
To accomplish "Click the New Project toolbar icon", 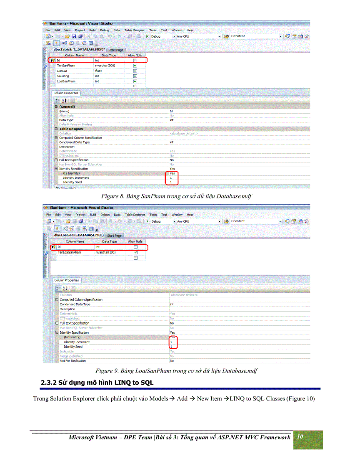I will [48, 37].
